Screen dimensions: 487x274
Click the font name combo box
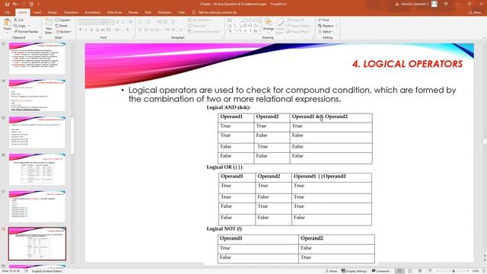90,22
